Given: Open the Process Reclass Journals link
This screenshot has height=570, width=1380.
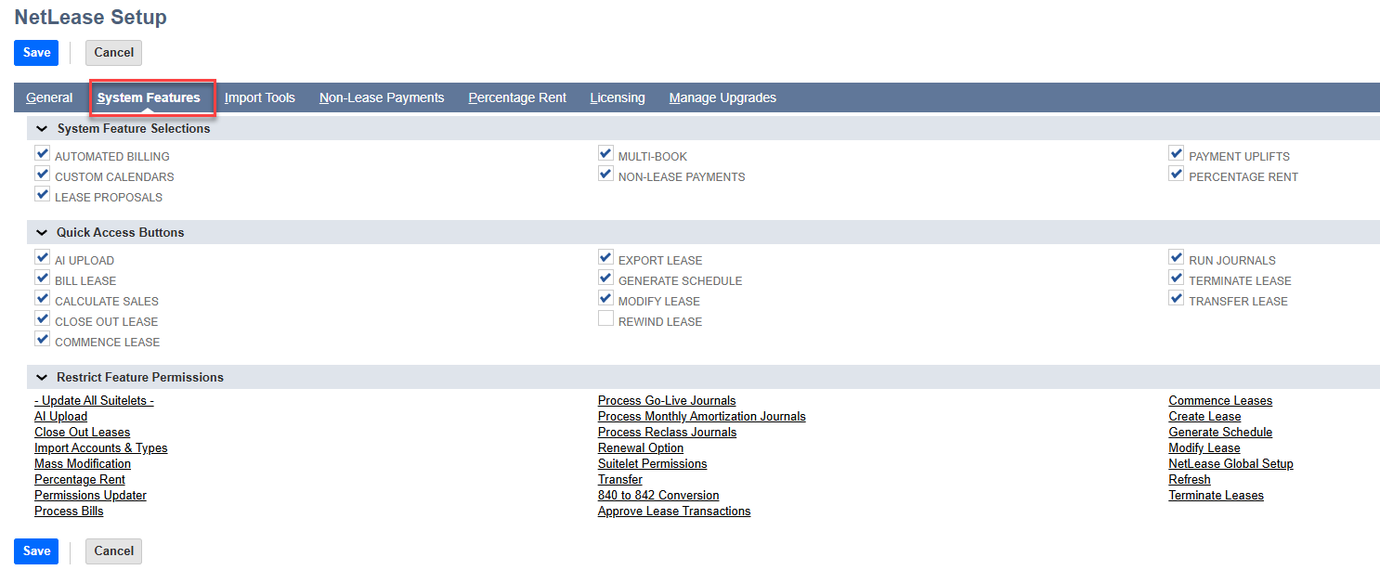Looking at the screenshot, I should point(667,433).
